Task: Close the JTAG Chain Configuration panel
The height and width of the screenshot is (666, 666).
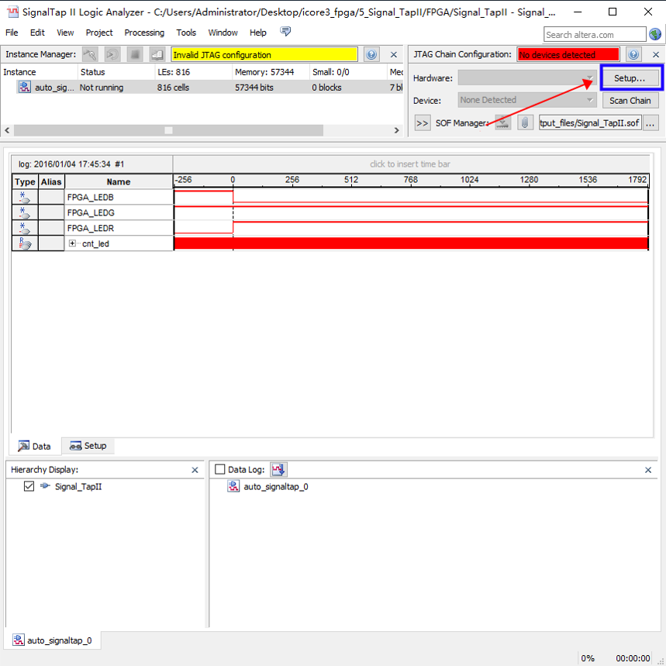Action: coord(656,55)
